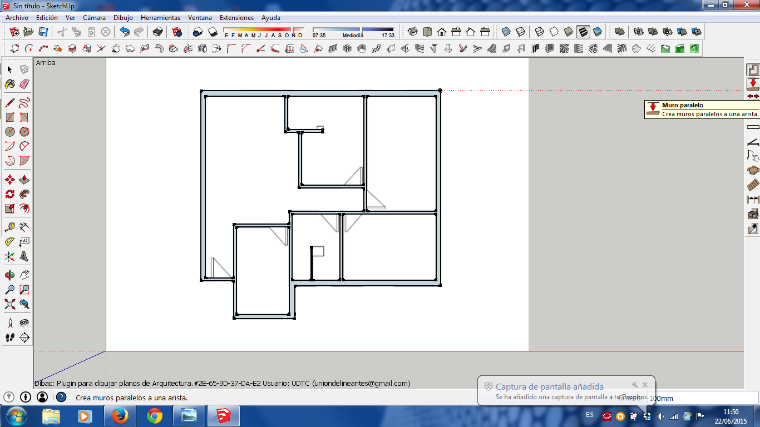
Task: Select the Line pencil tool
Action: tap(9, 103)
